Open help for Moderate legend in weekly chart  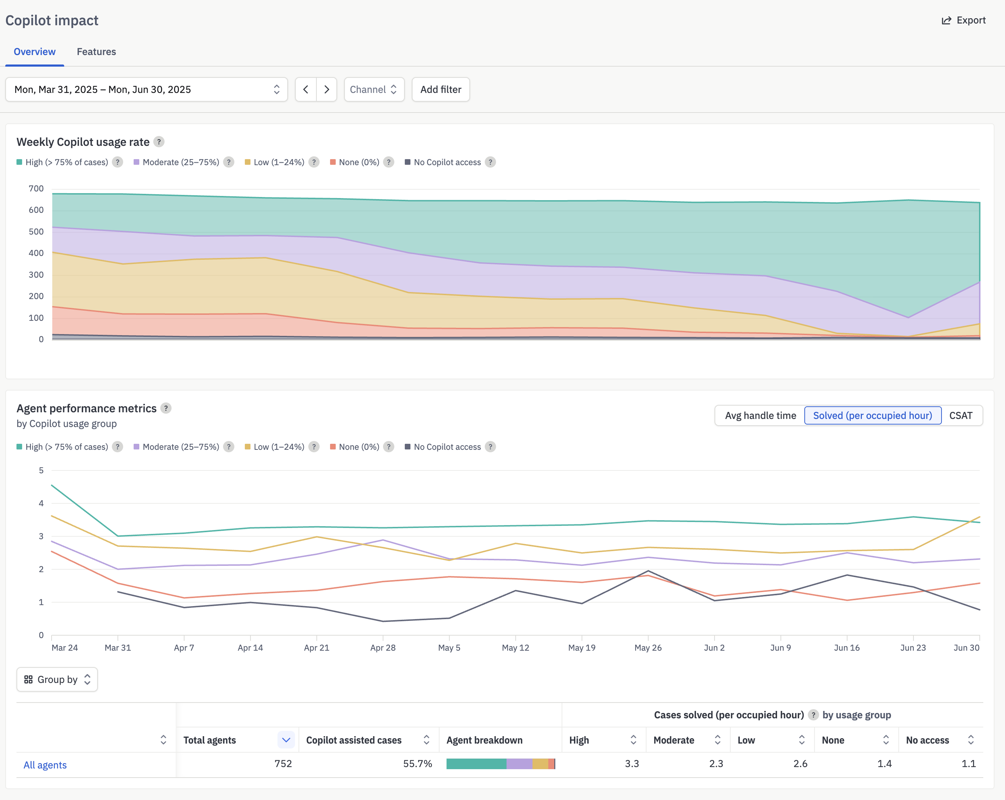[x=228, y=162]
